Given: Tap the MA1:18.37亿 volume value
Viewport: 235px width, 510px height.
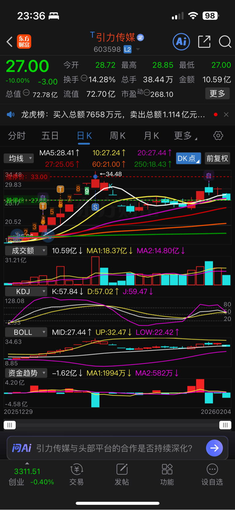Looking at the screenshot, I should [110, 251].
